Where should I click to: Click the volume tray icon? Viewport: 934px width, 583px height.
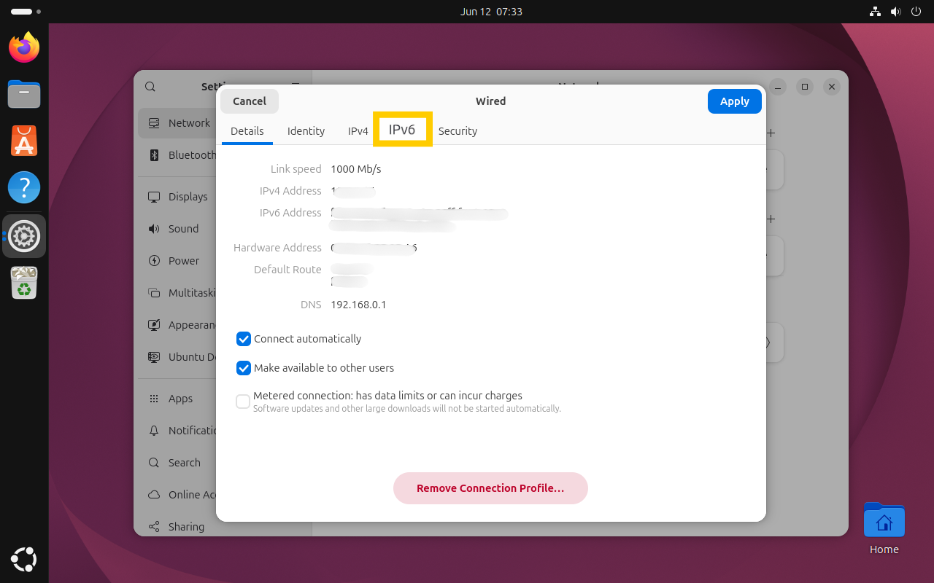coord(896,12)
